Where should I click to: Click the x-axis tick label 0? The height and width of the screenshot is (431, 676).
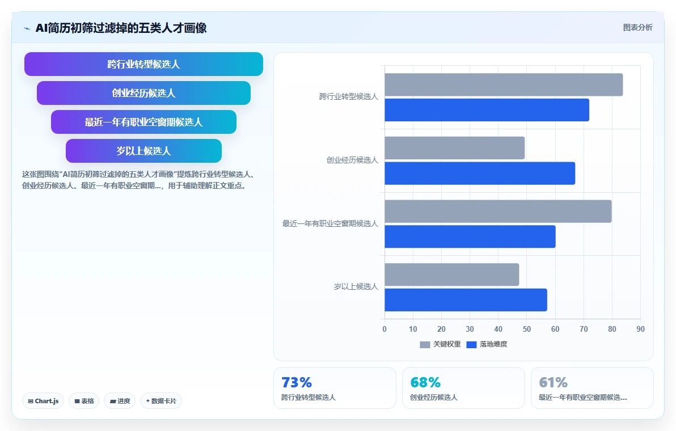[x=385, y=329]
